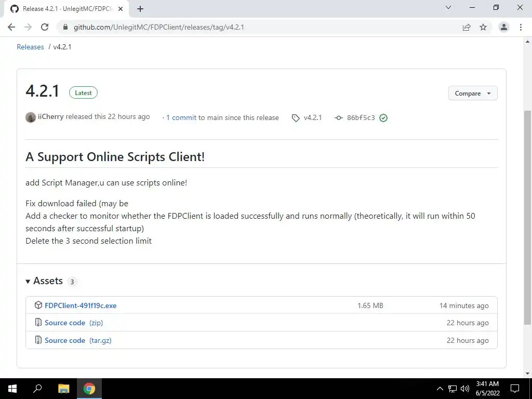This screenshot has width=532, height=399.
Task: Download Source code (tar.gz)
Action: click(78, 340)
